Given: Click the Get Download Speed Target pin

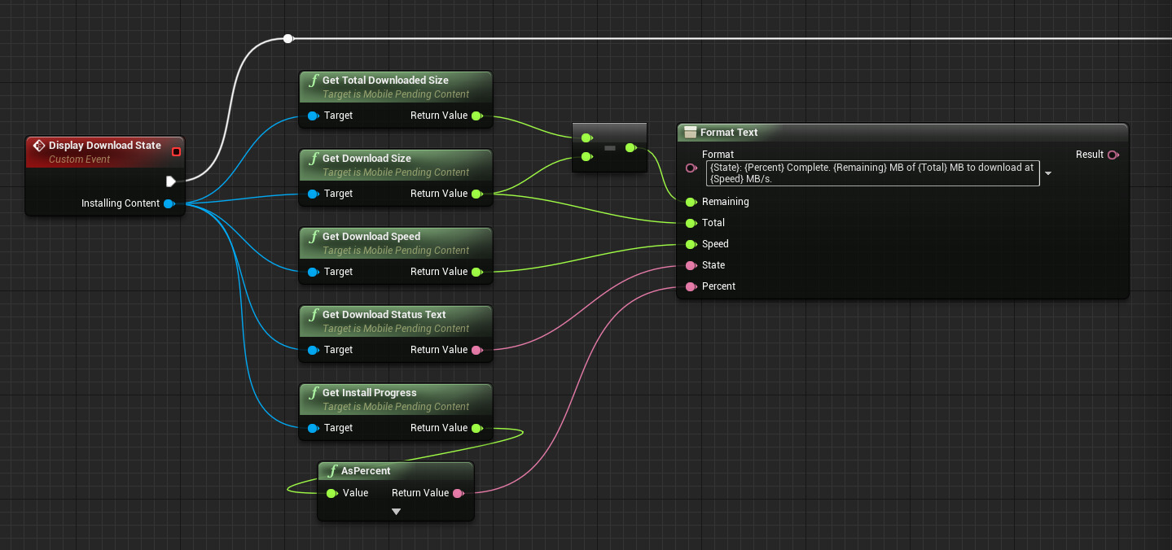Looking at the screenshot, I should (x=313, y=272).
